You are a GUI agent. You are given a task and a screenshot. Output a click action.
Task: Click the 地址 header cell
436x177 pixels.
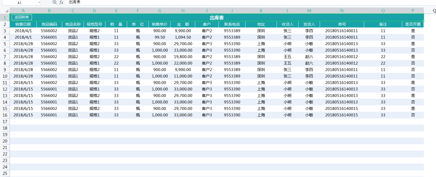point(261,24)
